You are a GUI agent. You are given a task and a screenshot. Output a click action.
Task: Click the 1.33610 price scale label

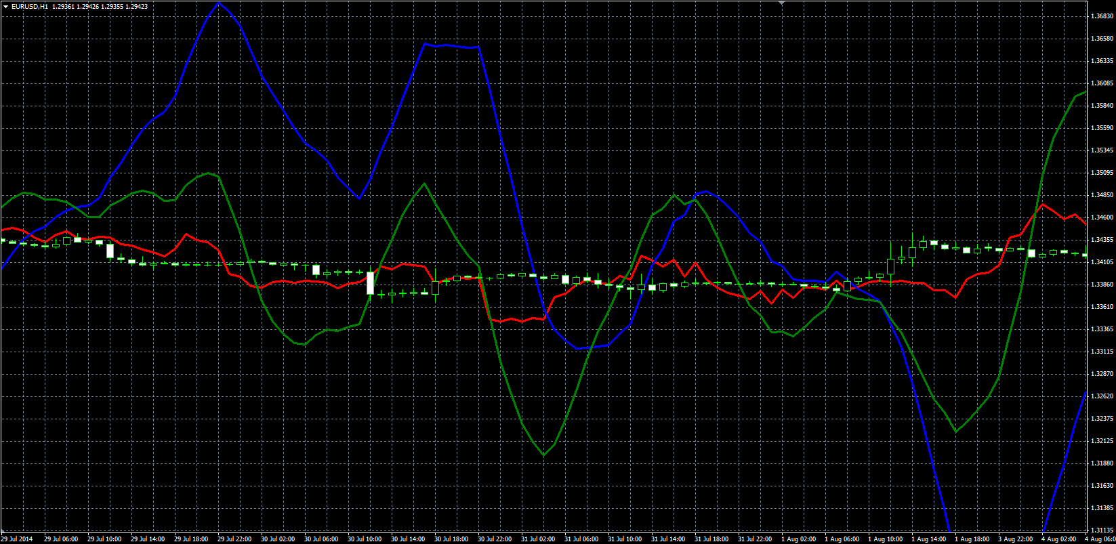[x=1102, y=307]
